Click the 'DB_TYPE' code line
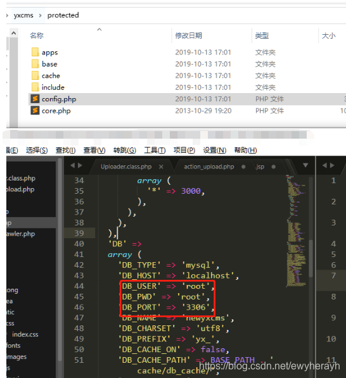 pyautogui.click(x=169, y=265)
